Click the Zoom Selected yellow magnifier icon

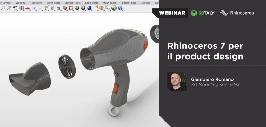pyautogui.click(x=9, y=8)
